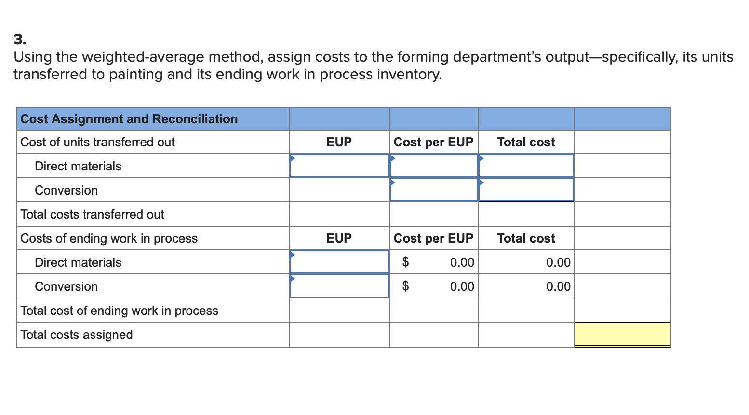Select transferred out Direct materials Total cost cell
The image size is (749, 415).
526,166
